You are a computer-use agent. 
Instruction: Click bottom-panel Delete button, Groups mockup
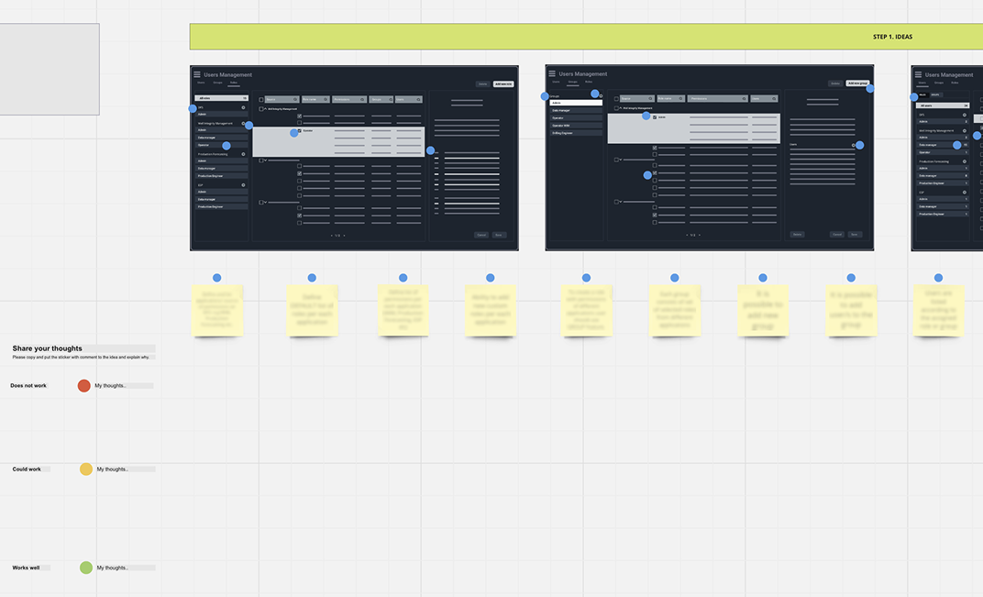click(x=798, y=235)
